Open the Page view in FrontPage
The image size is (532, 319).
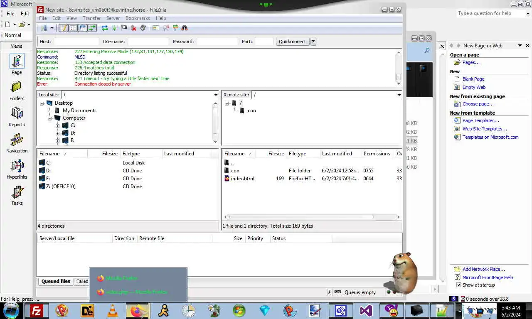point(17,64)
